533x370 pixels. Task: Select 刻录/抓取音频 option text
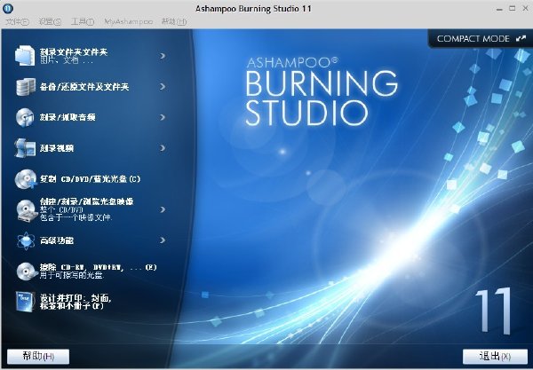coord(68,117)
